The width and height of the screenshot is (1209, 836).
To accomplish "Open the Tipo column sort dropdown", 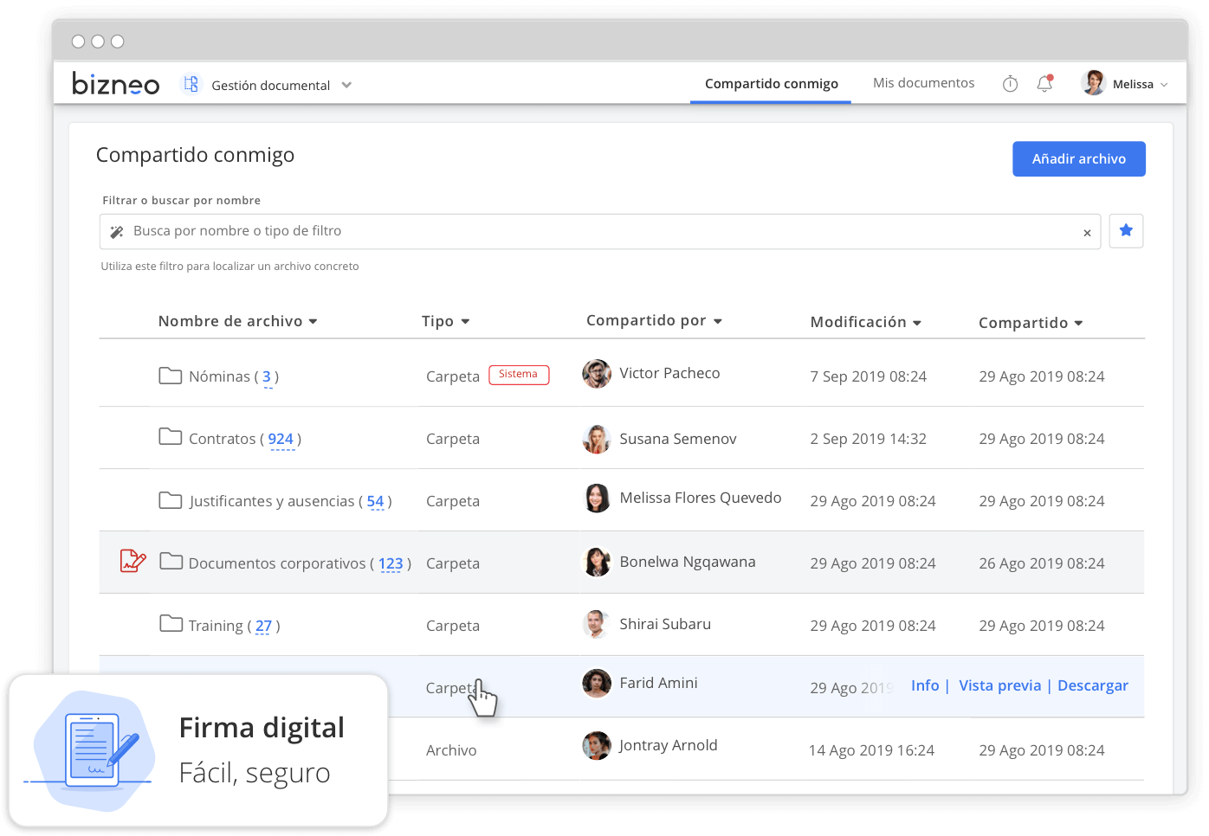I will (467, 320).
